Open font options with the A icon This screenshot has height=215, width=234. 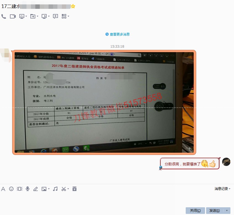(x=3, y=189)
